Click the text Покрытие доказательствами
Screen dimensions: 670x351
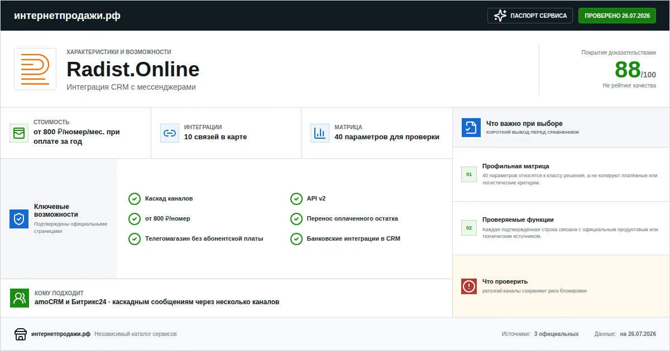(x=619, y=52)
